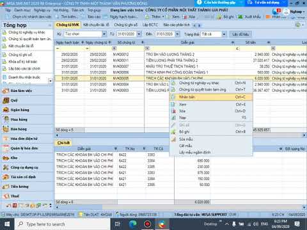The width and height of the screenshot is (307, 230).
Task: Click the Lấy dữ liệu button
Action: click(x=240, y=34)
